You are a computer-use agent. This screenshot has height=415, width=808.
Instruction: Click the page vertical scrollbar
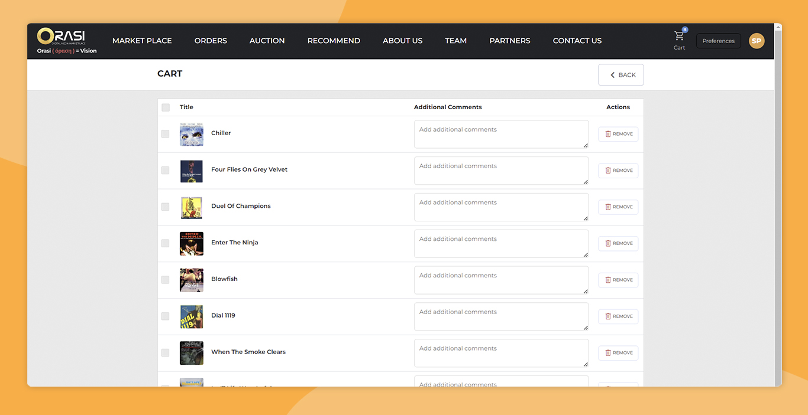click(778, 205)
